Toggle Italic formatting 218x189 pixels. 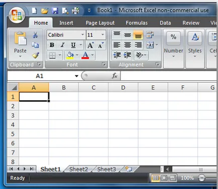62,45
